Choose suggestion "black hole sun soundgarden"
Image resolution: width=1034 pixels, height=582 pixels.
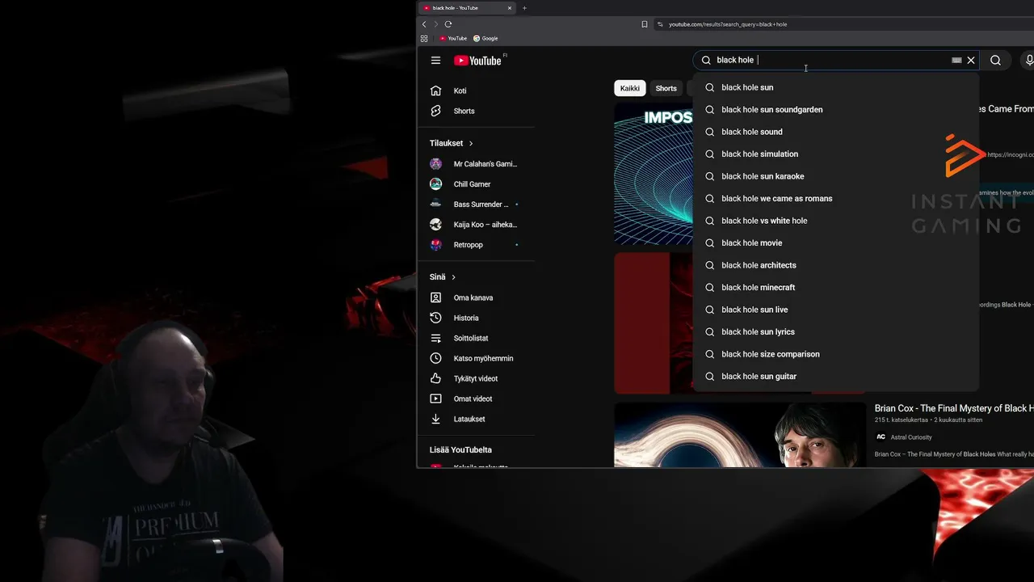(836, 110)
